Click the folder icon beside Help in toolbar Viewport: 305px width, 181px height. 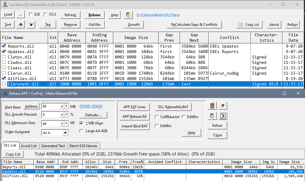(128, 15)
